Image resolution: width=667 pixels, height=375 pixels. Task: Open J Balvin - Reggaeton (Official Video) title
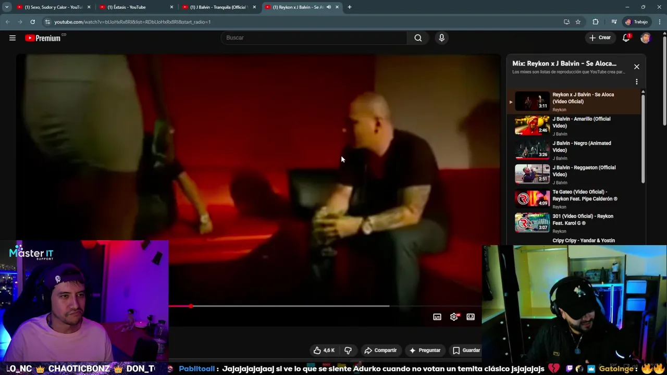tap(584, 171)
